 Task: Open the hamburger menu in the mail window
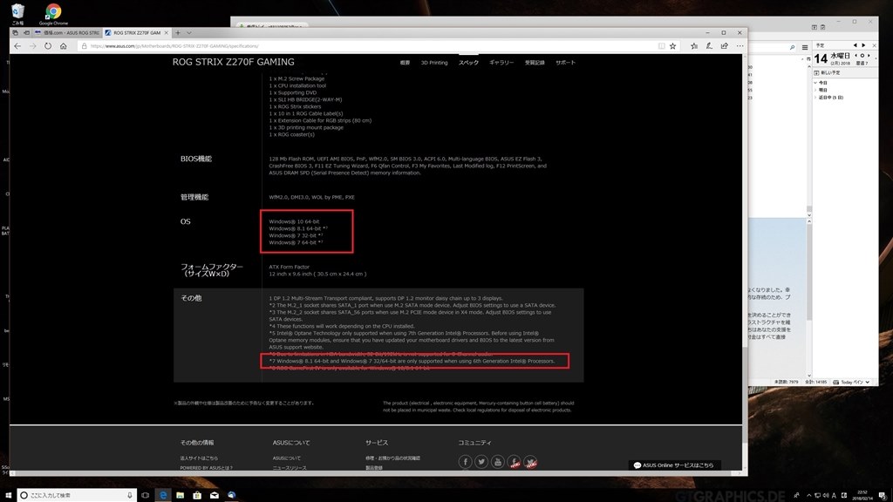[805, 48]
